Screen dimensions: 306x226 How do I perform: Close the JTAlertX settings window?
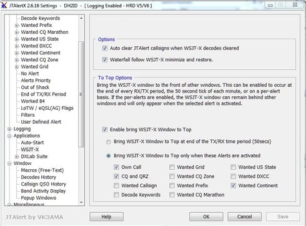(295, 5)
